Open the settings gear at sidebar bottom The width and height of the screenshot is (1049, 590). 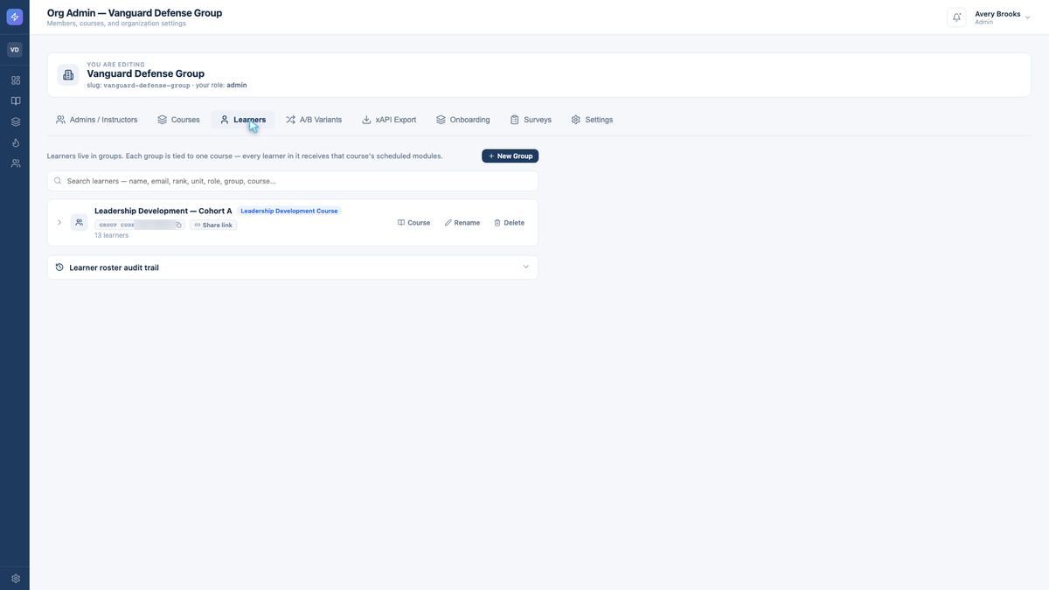click(x=15, y=579)
